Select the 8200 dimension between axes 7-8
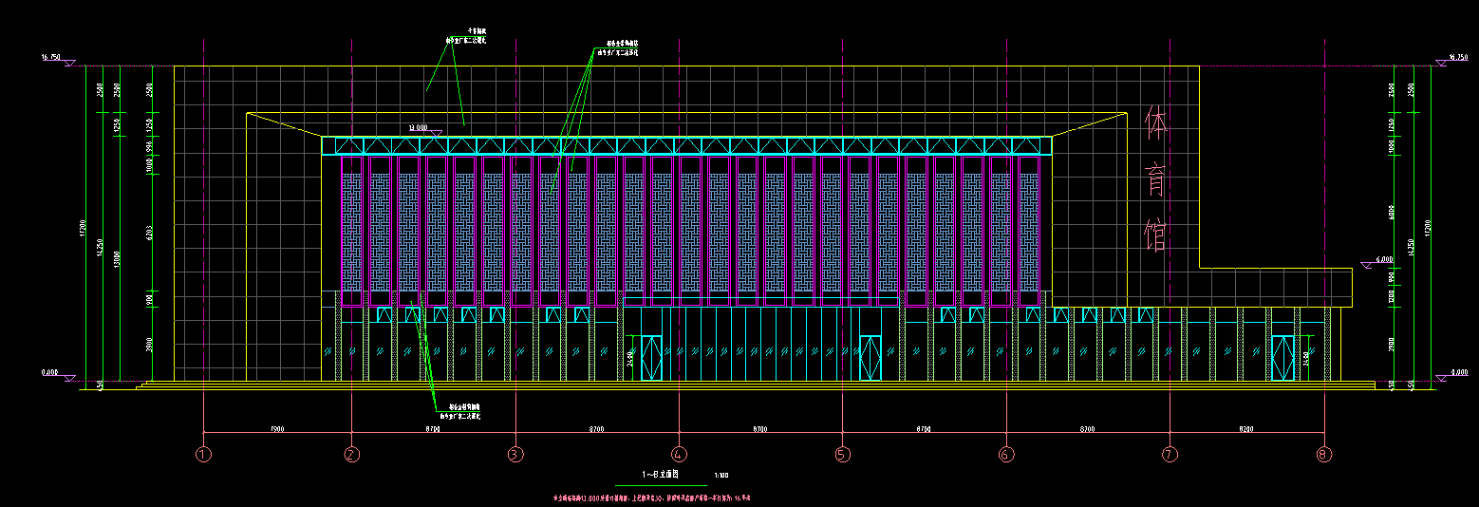This screenshot has width=1479, height=507. pos(1246,430)
